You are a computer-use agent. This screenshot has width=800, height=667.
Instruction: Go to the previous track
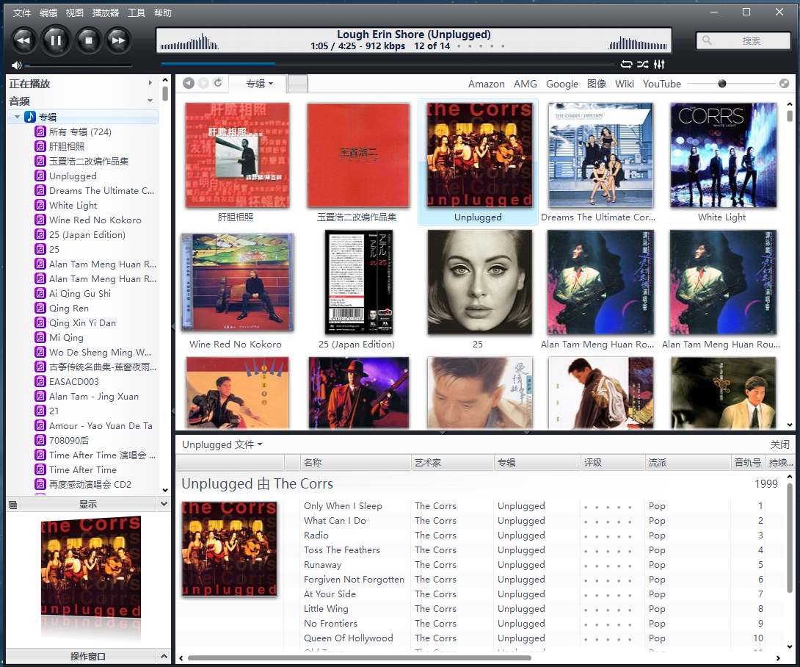(23, 40)
